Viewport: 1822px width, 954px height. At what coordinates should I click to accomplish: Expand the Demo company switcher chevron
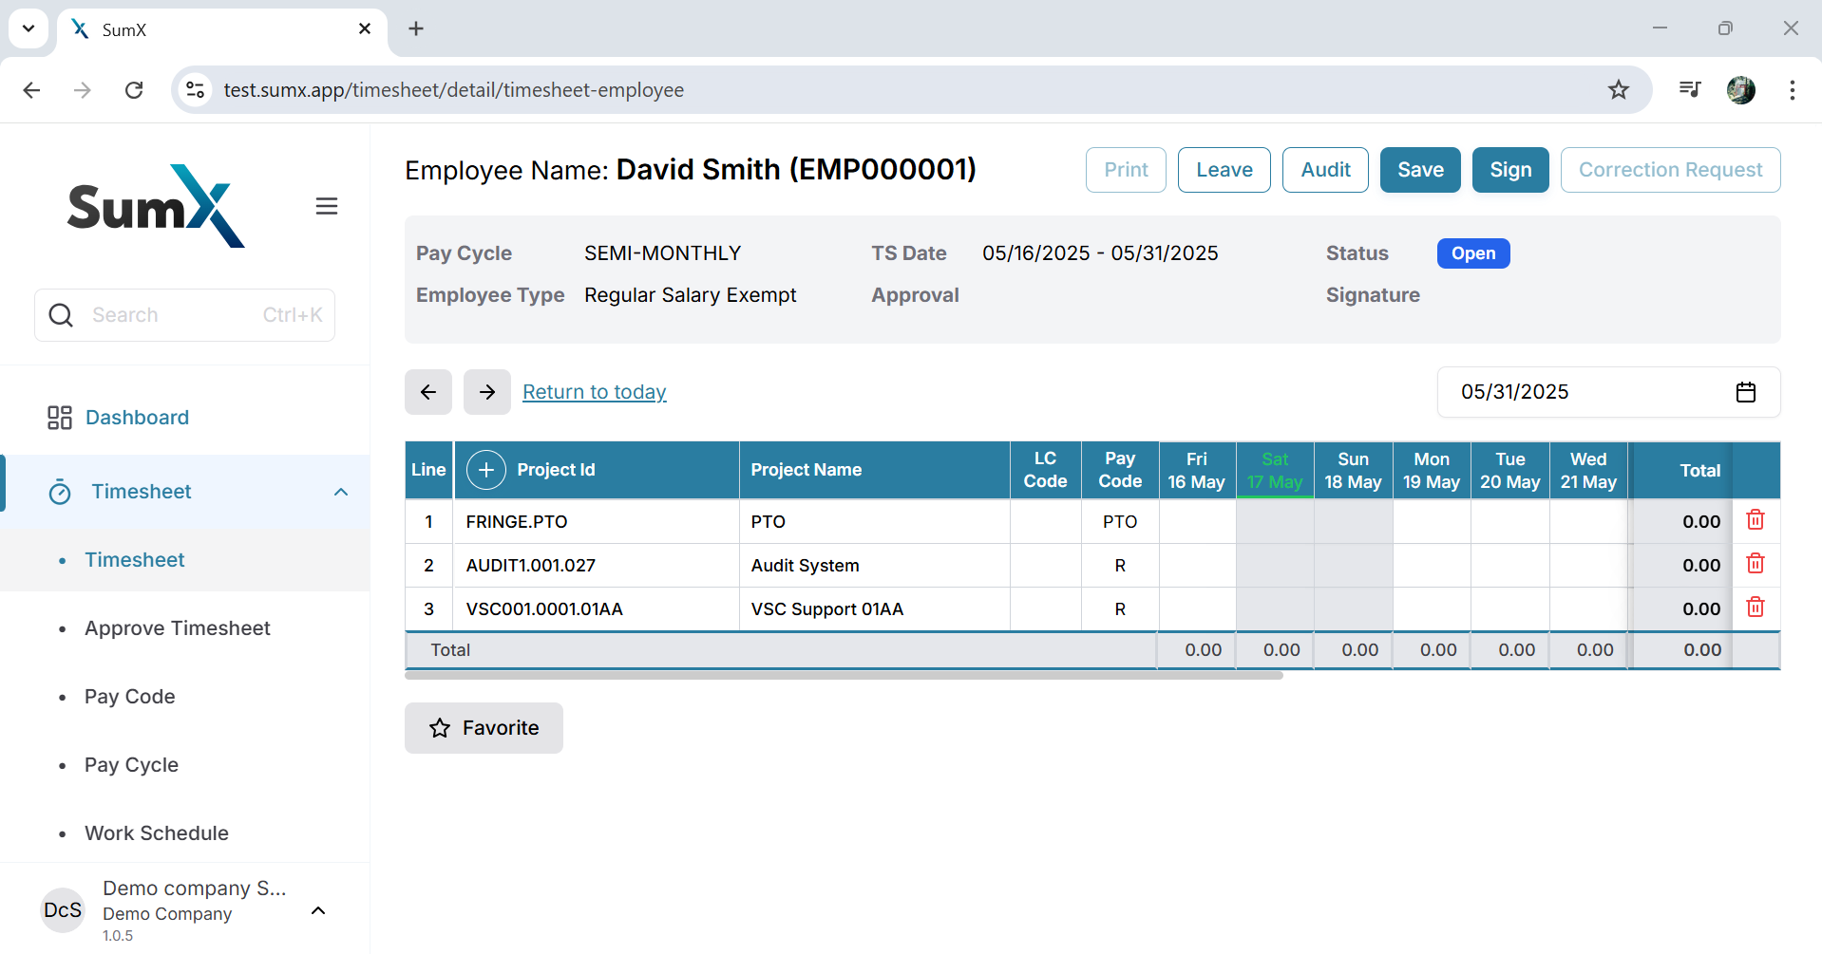coord(318,911)
